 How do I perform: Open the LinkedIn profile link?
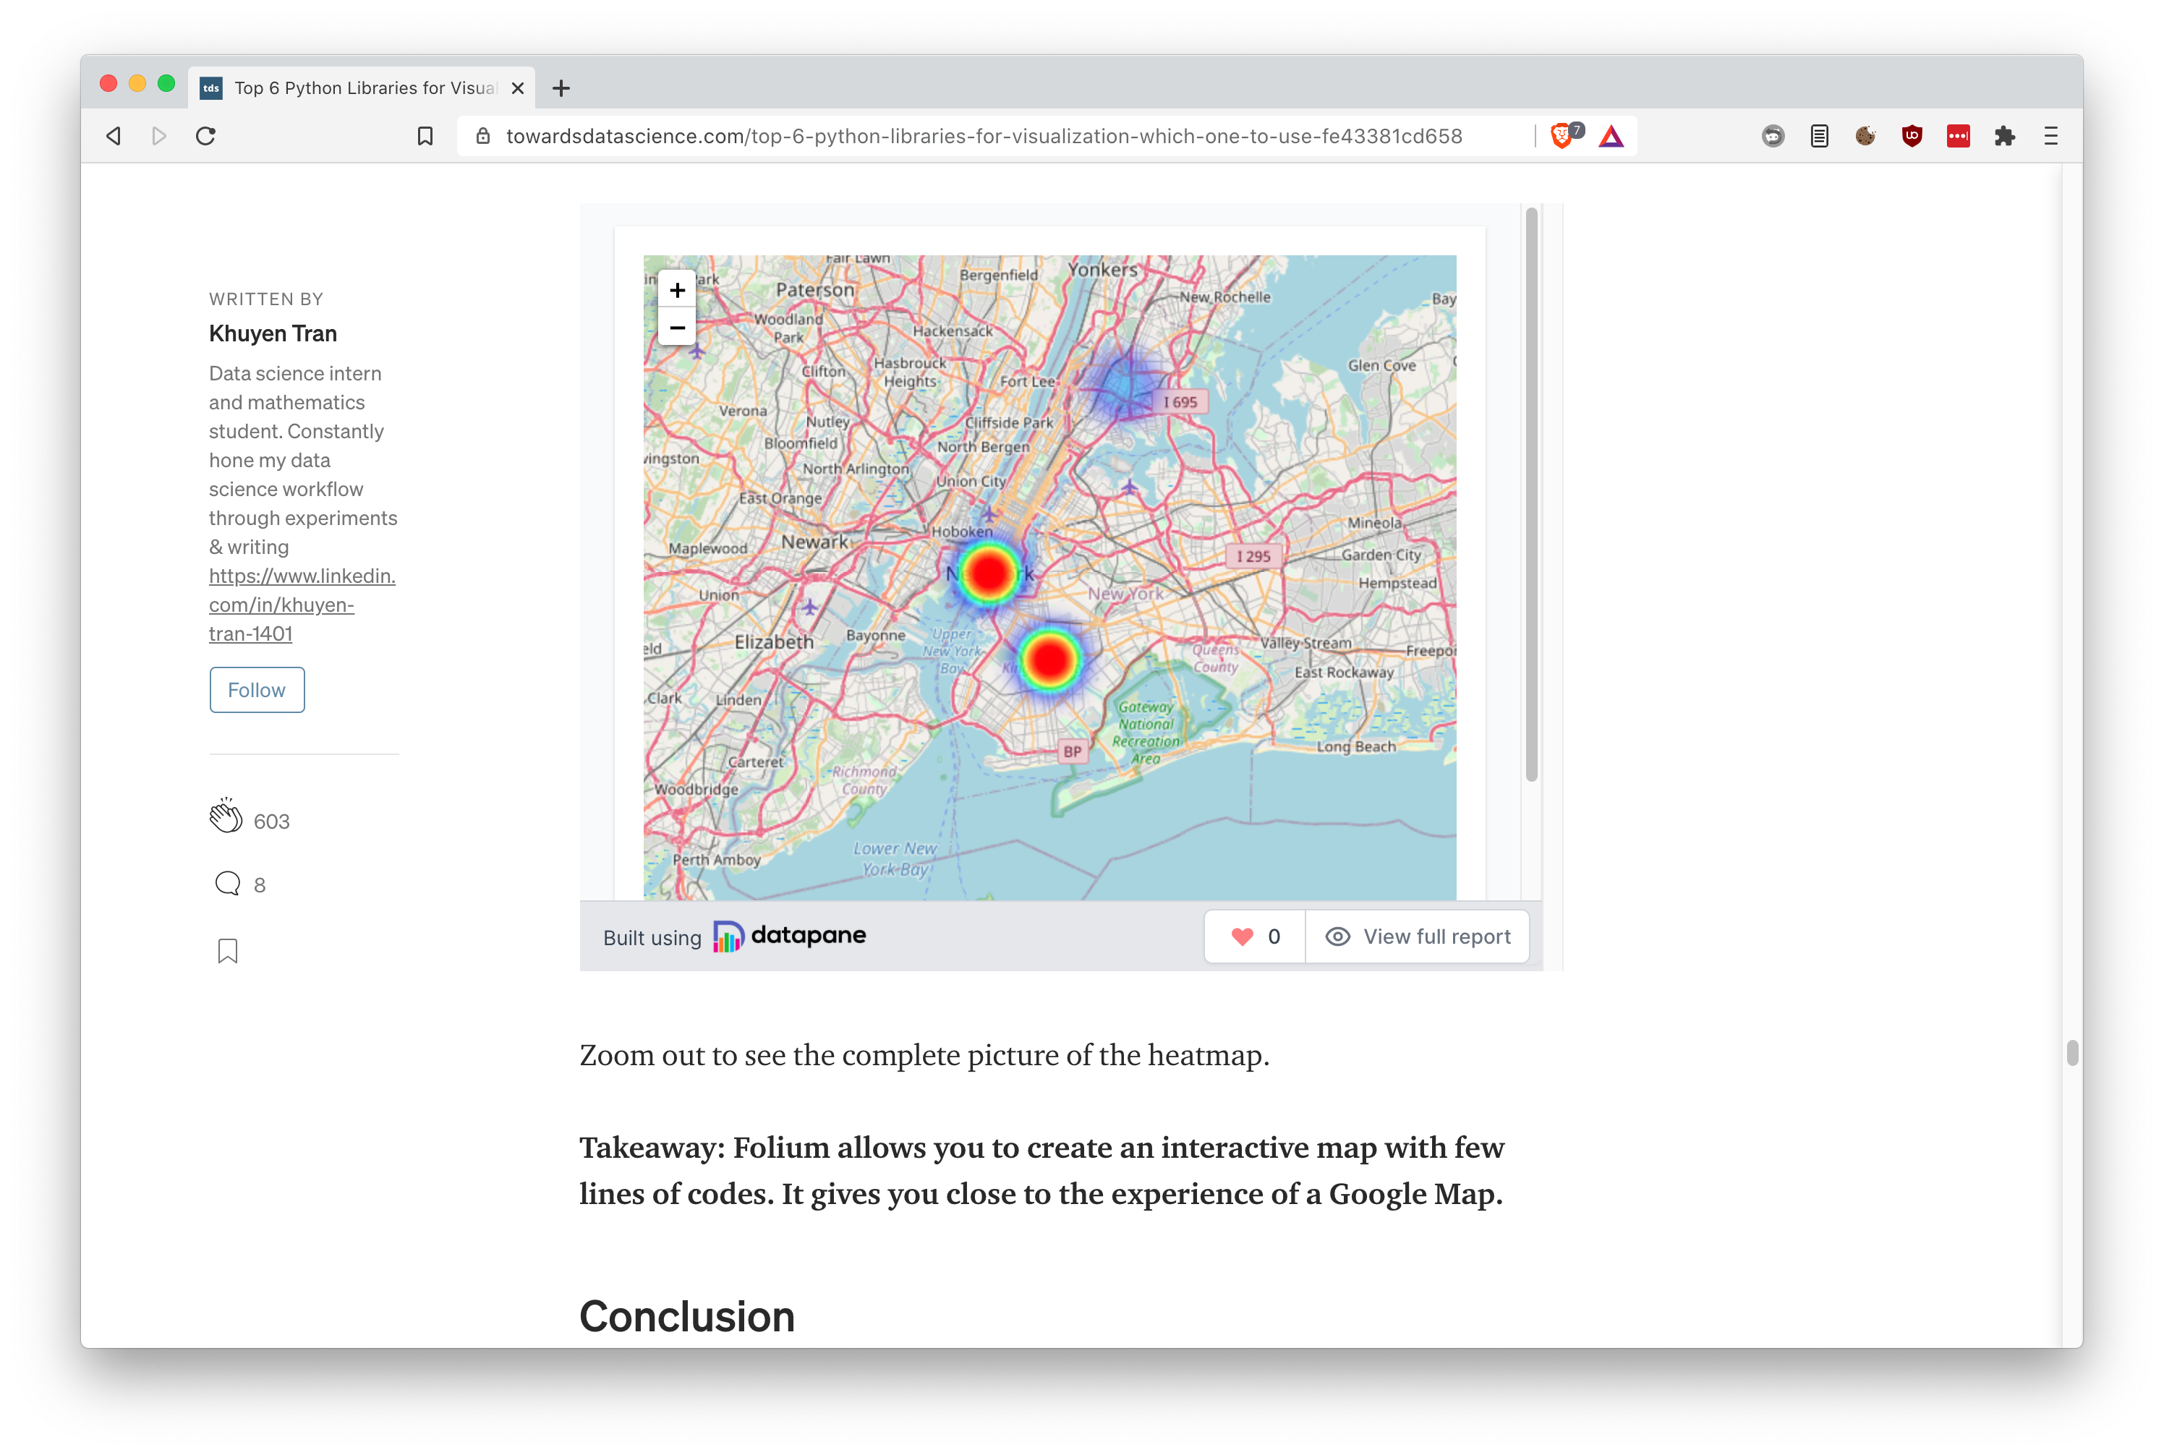[301, 604]
